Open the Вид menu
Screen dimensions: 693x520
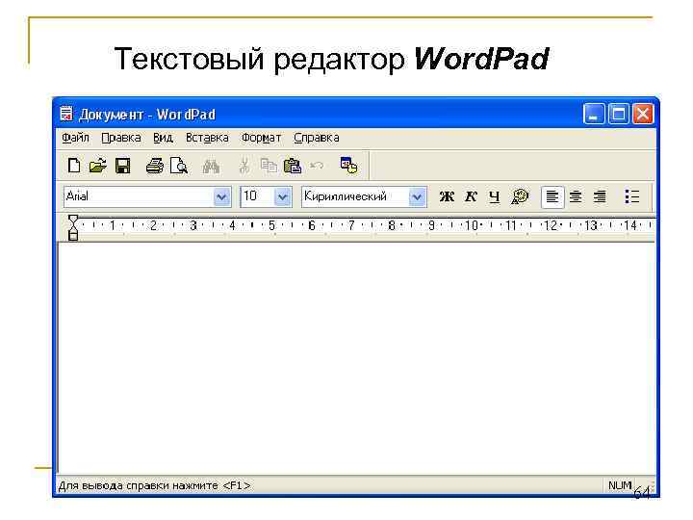point(163,138)
